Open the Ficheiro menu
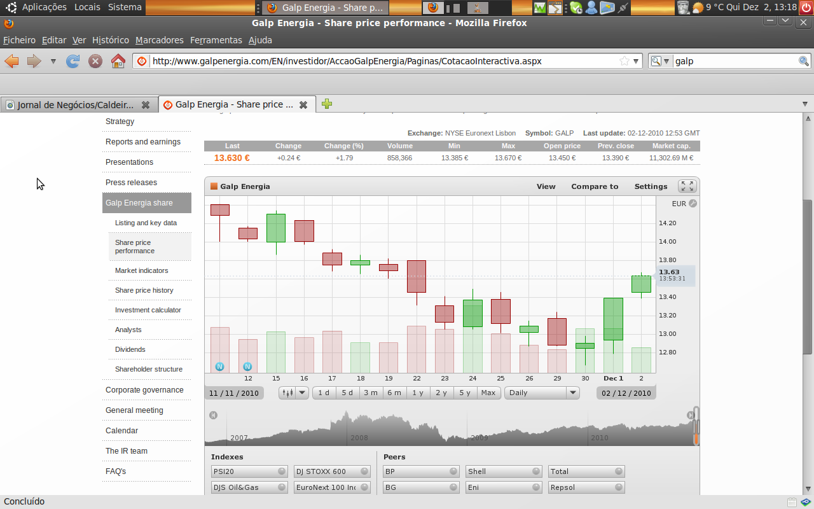This screenshot has width=814, height=509. tap(19, 40)
